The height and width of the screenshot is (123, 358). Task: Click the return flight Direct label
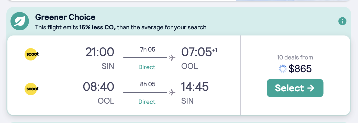(x=147, y=102)
